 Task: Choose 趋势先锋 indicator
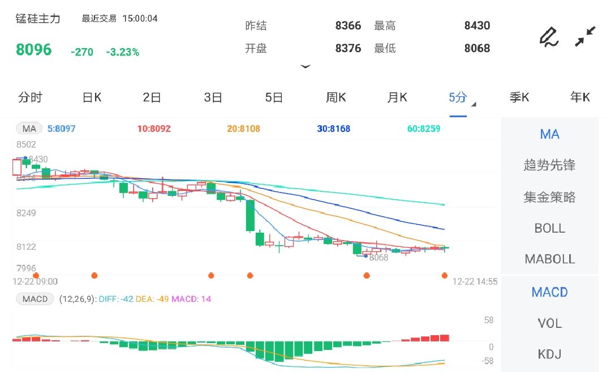pyautogui.click(x=549, y=165)
